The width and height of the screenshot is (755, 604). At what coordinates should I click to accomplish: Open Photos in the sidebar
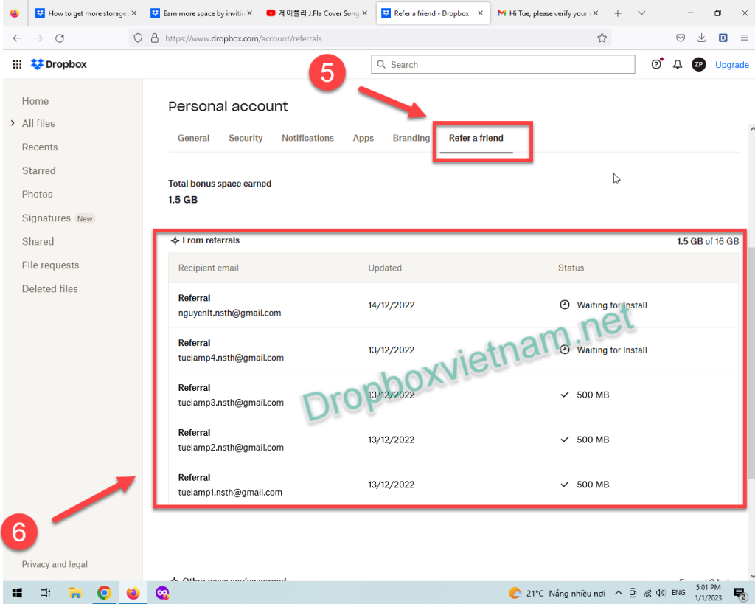pyautogui.click(x=37, y=195)
